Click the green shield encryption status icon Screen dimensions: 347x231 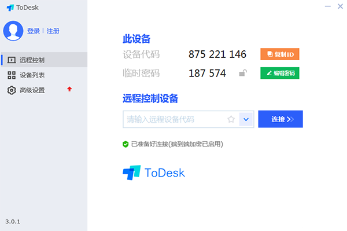[x=125, y=144]
